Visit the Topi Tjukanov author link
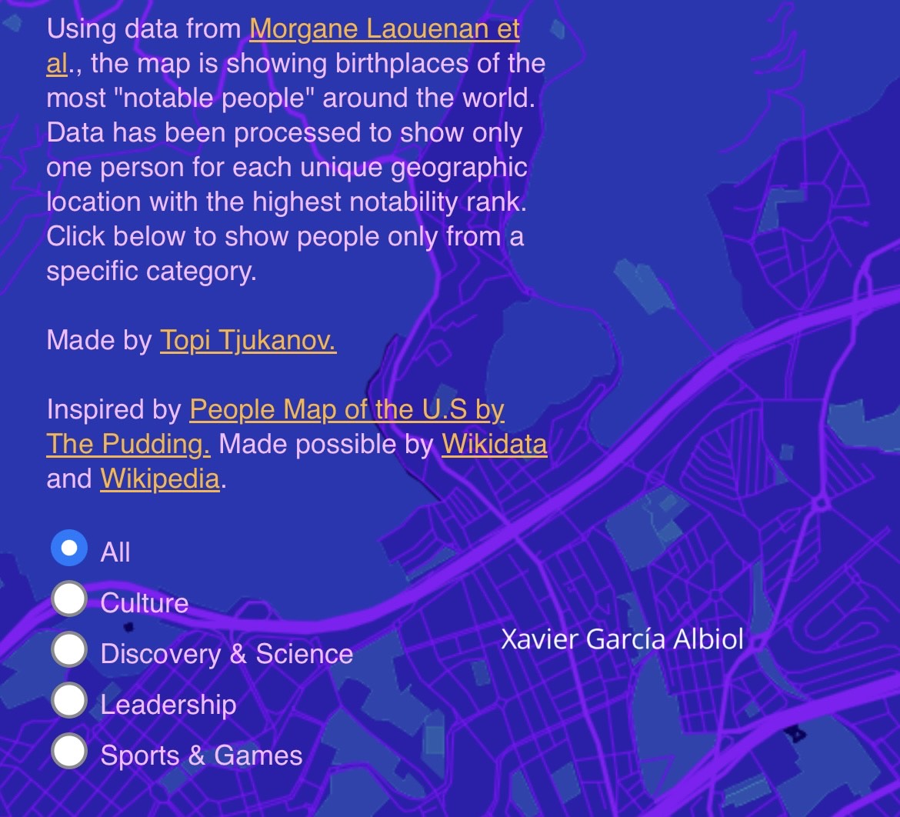900x817 pixels. click(x=248, y=340)
